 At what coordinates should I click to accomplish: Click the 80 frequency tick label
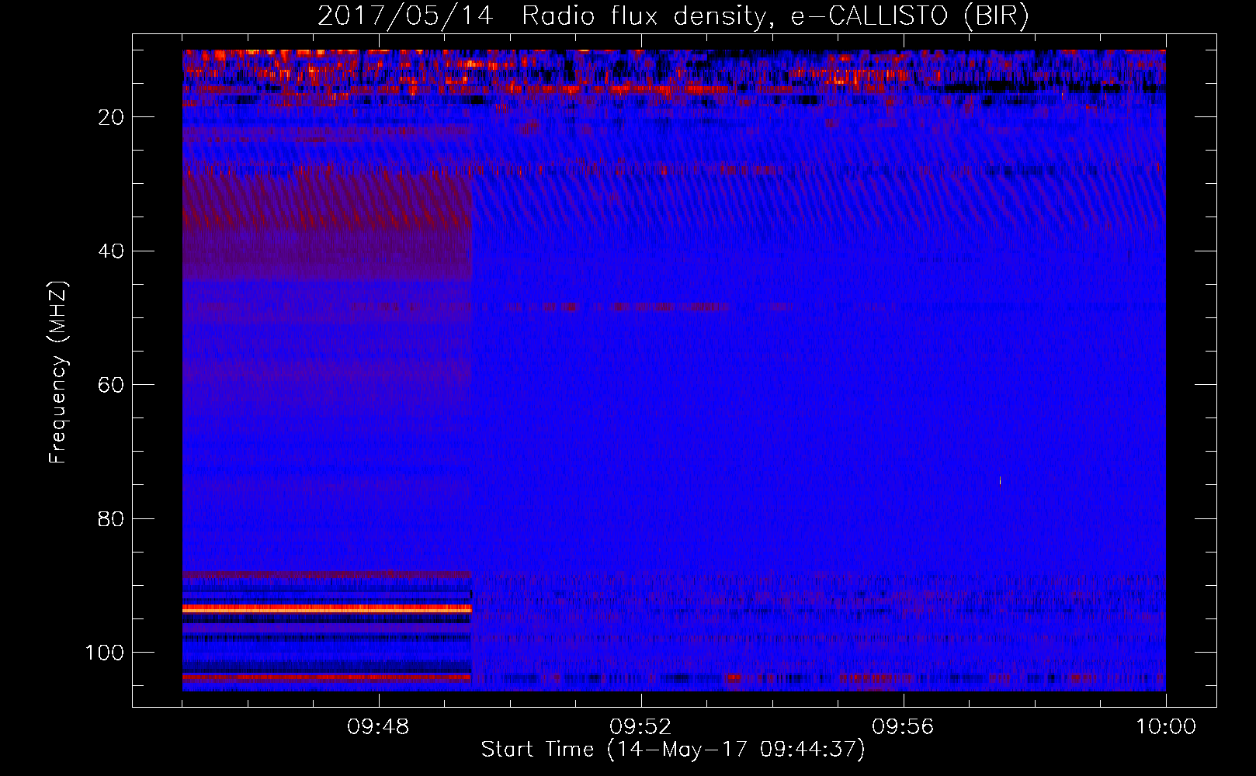[x=111, y=519]
